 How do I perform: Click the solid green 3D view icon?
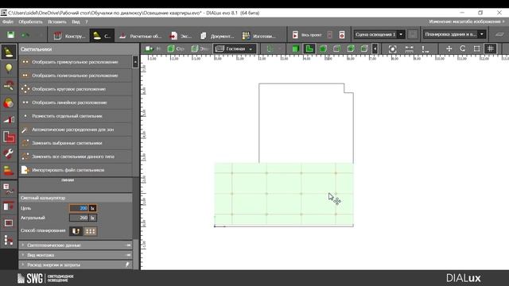[x=295, y=49]
